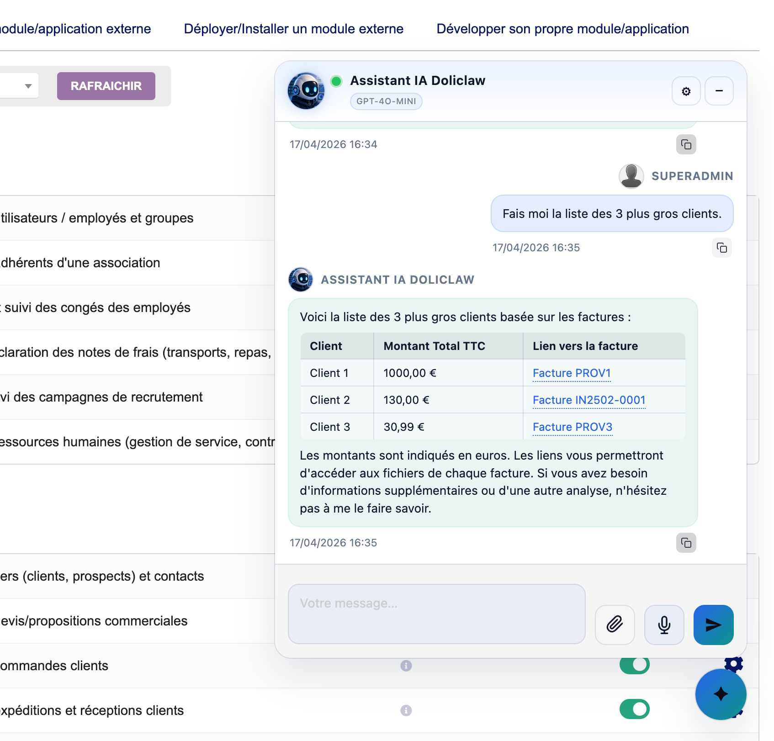This screenshot has width=774, height=741.
Task: Send the chat message
Action: click(x=713, y=625)
